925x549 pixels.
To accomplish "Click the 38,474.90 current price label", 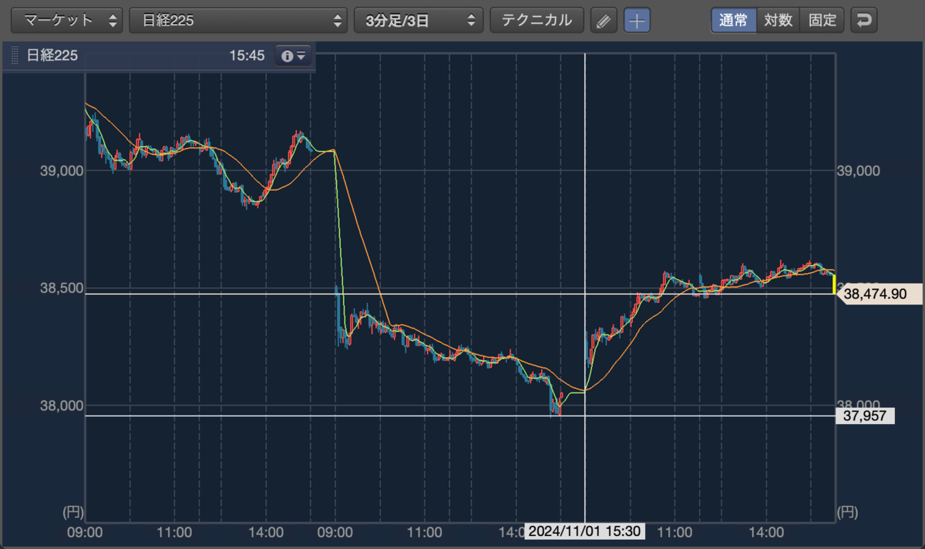I will [x=878, y=294].
